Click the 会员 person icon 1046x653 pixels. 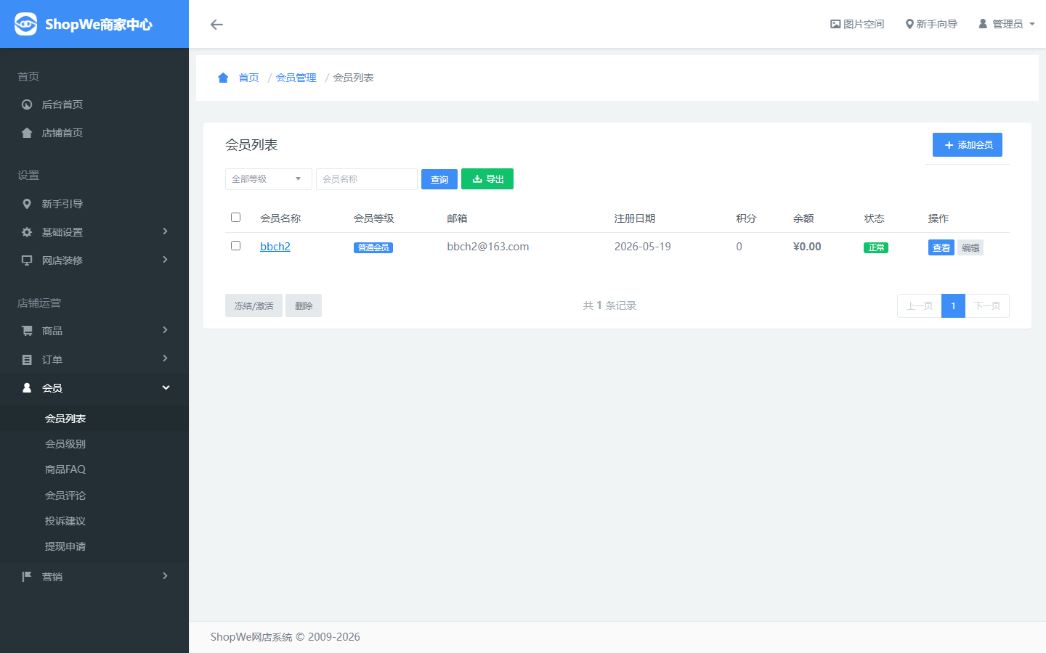click(x=27, y=388)
